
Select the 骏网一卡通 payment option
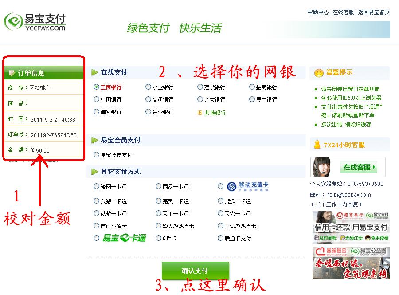(96, 186)
